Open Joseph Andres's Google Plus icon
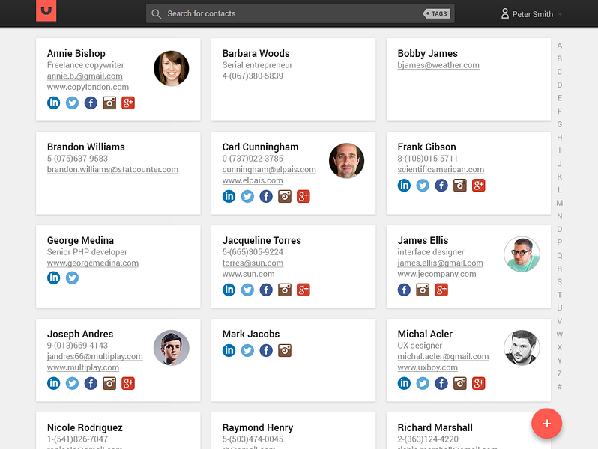Viewport: 598px width, 449px height. (128, 383)
